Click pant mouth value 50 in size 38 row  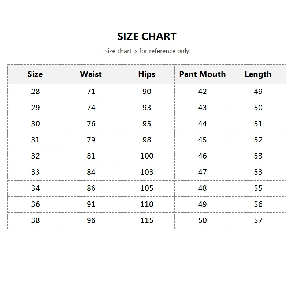tap(202, 220)
